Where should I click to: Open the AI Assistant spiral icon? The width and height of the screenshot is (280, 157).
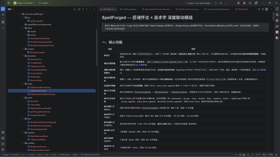click(x=238, y=3)
